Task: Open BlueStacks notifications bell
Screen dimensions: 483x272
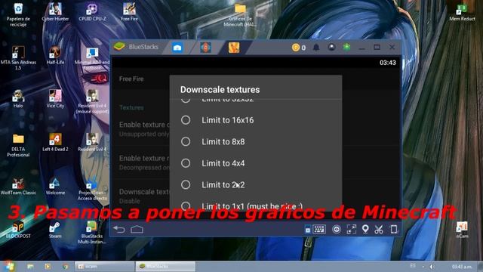Action: click(x=316, y=47)
